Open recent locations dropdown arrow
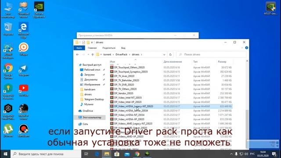Viewport: 281px width, 158px height. (88, 54)
